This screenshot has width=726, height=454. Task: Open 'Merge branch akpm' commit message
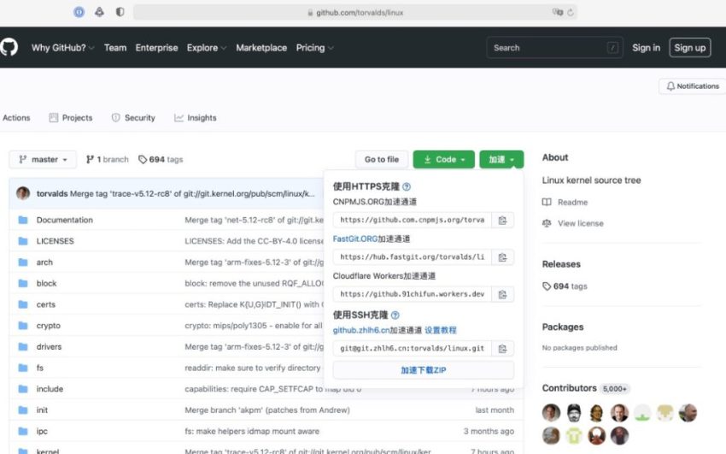coord(267,410)
